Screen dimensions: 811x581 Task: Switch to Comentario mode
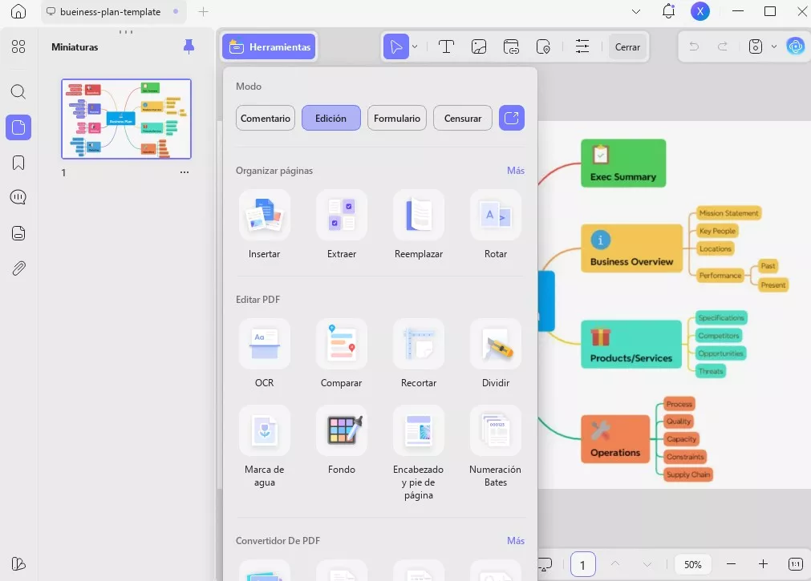pyautogui.click(x=266, y=118)
